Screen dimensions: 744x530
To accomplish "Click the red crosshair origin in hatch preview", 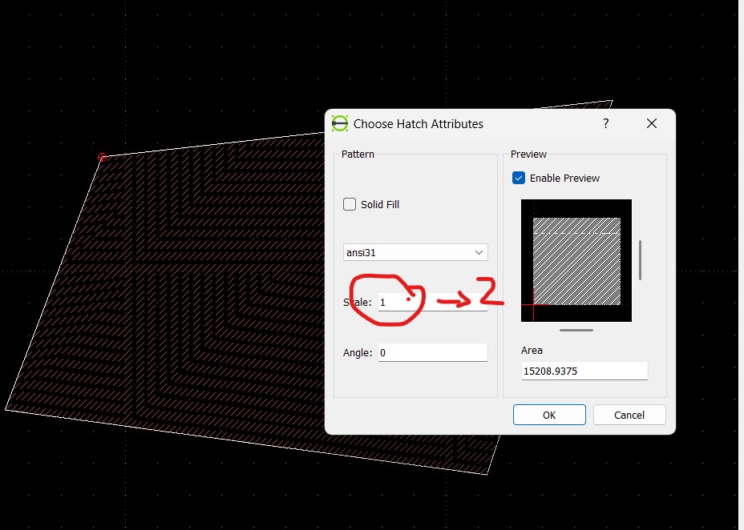I will 533,305.
